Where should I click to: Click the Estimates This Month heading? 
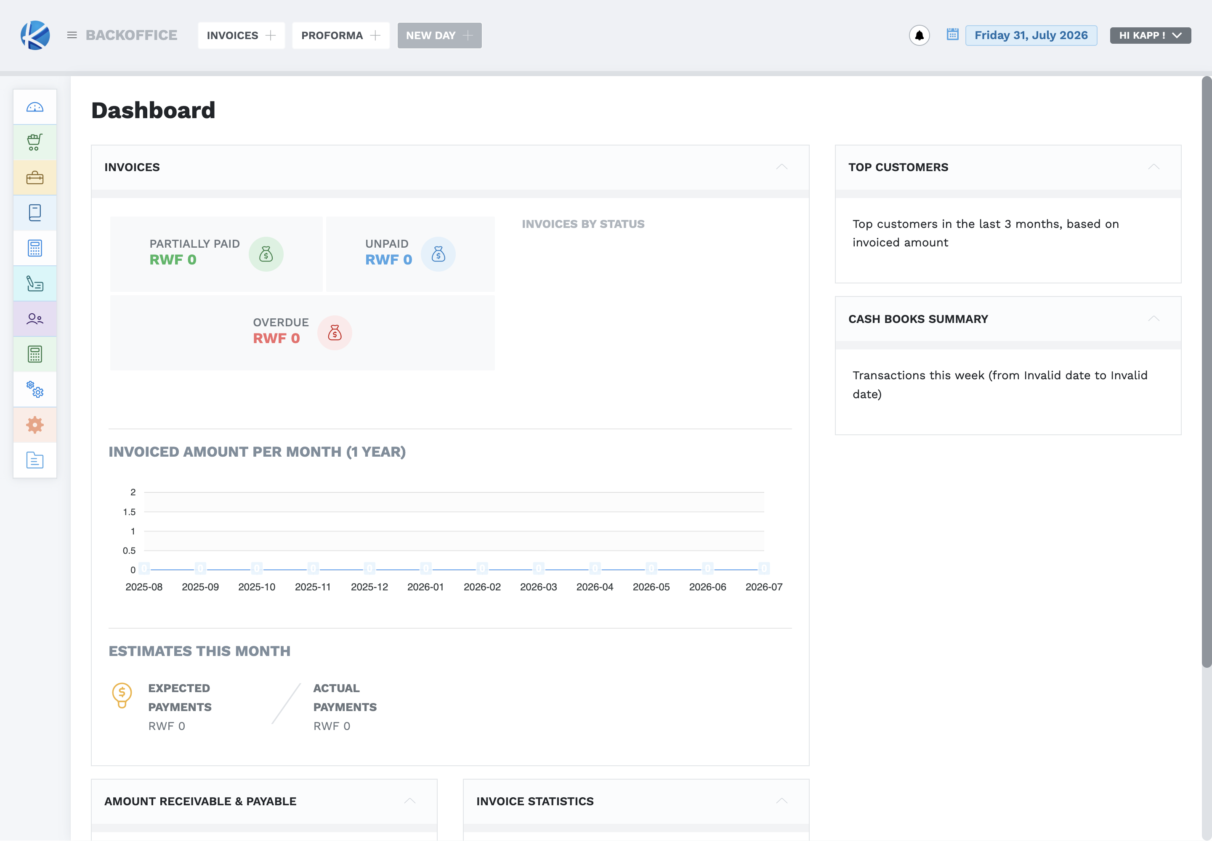[x=199, y=651]
